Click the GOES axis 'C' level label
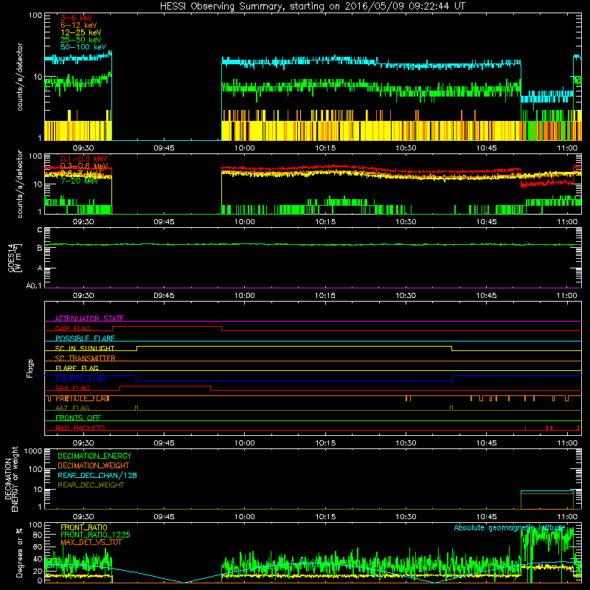 click(40, 230)
